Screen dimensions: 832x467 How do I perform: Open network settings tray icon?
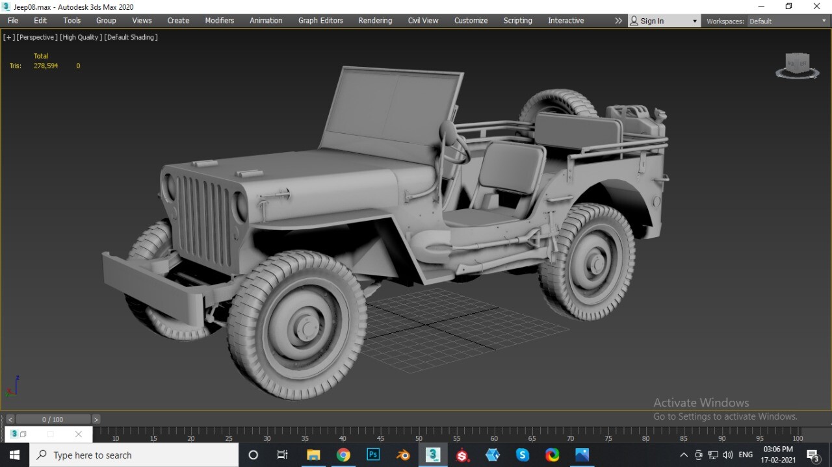coord(713,455)
